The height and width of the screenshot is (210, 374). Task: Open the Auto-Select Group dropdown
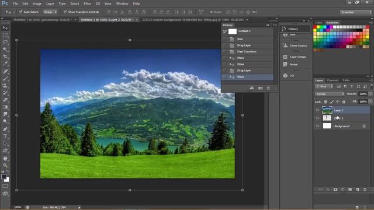(50, 12)
